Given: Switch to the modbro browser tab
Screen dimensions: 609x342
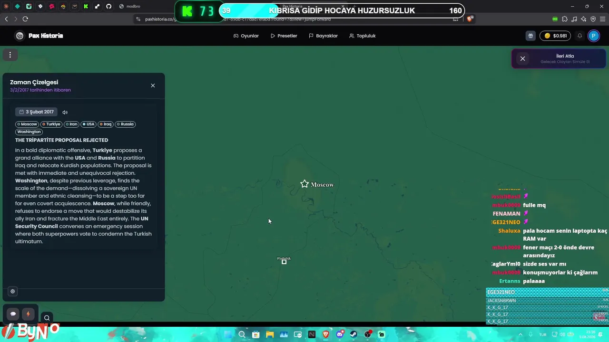Looking at the screenshot, I should [x=129, y=6].
